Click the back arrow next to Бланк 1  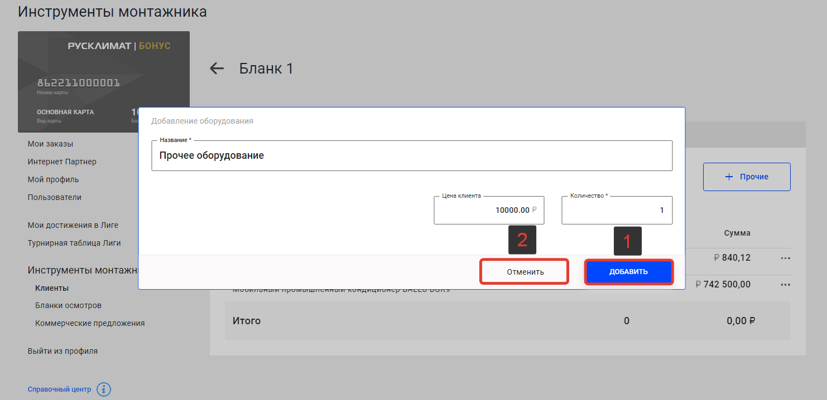click(x=217, y=69)
